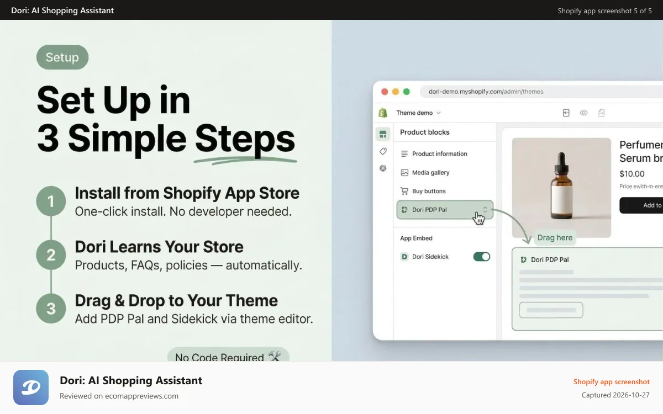Click the outlined placeholder button in preview block
Screen dimensions: 663x414
(x=551, y=310)
